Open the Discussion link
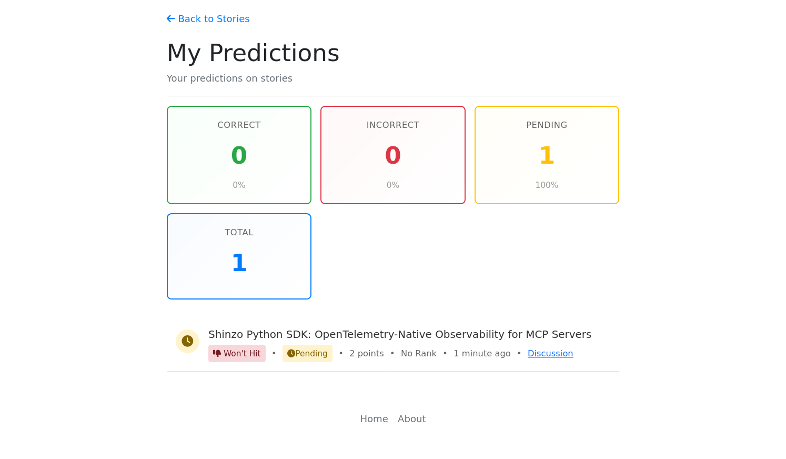The image size is (786, 459). click(550, 353)
